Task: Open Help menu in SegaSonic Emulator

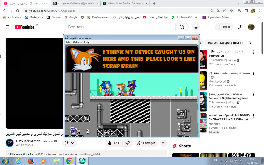Action: (87, 42)
